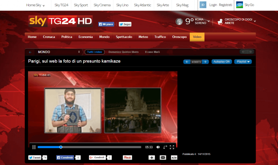Open the Spettacolo section
Image resolution: width=278 pixels, height=165 pixels.
[124, 37]
